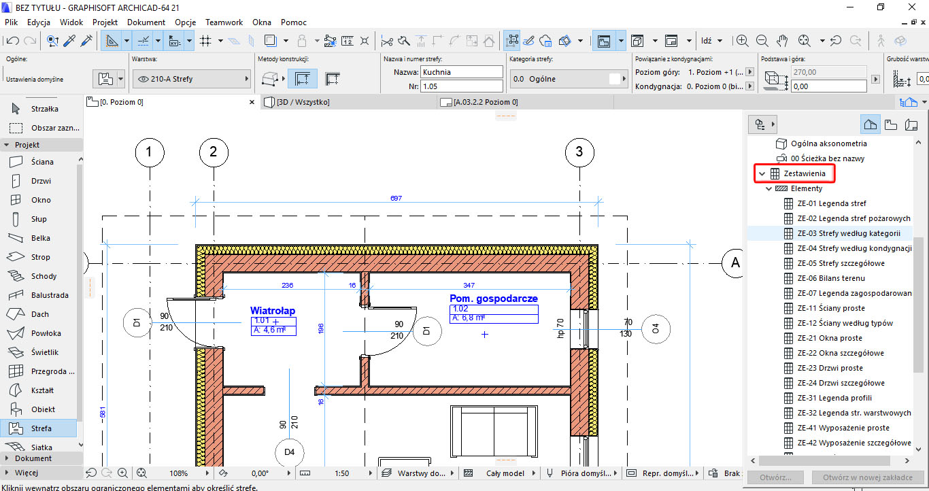
Task: Toggle the grid snap button
Action: [x=206, y=41]
